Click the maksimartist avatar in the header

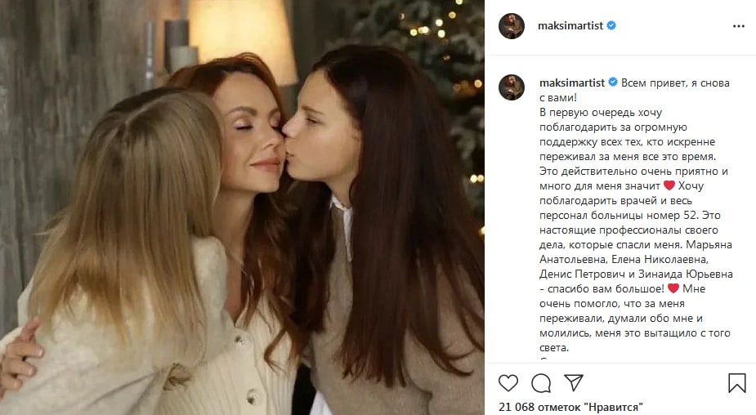[512, 26]
